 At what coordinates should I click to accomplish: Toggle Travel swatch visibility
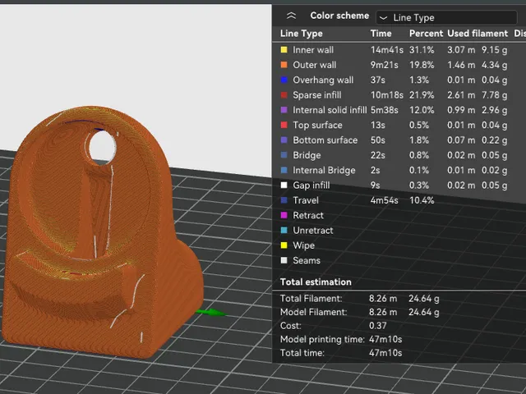(284, 200)
